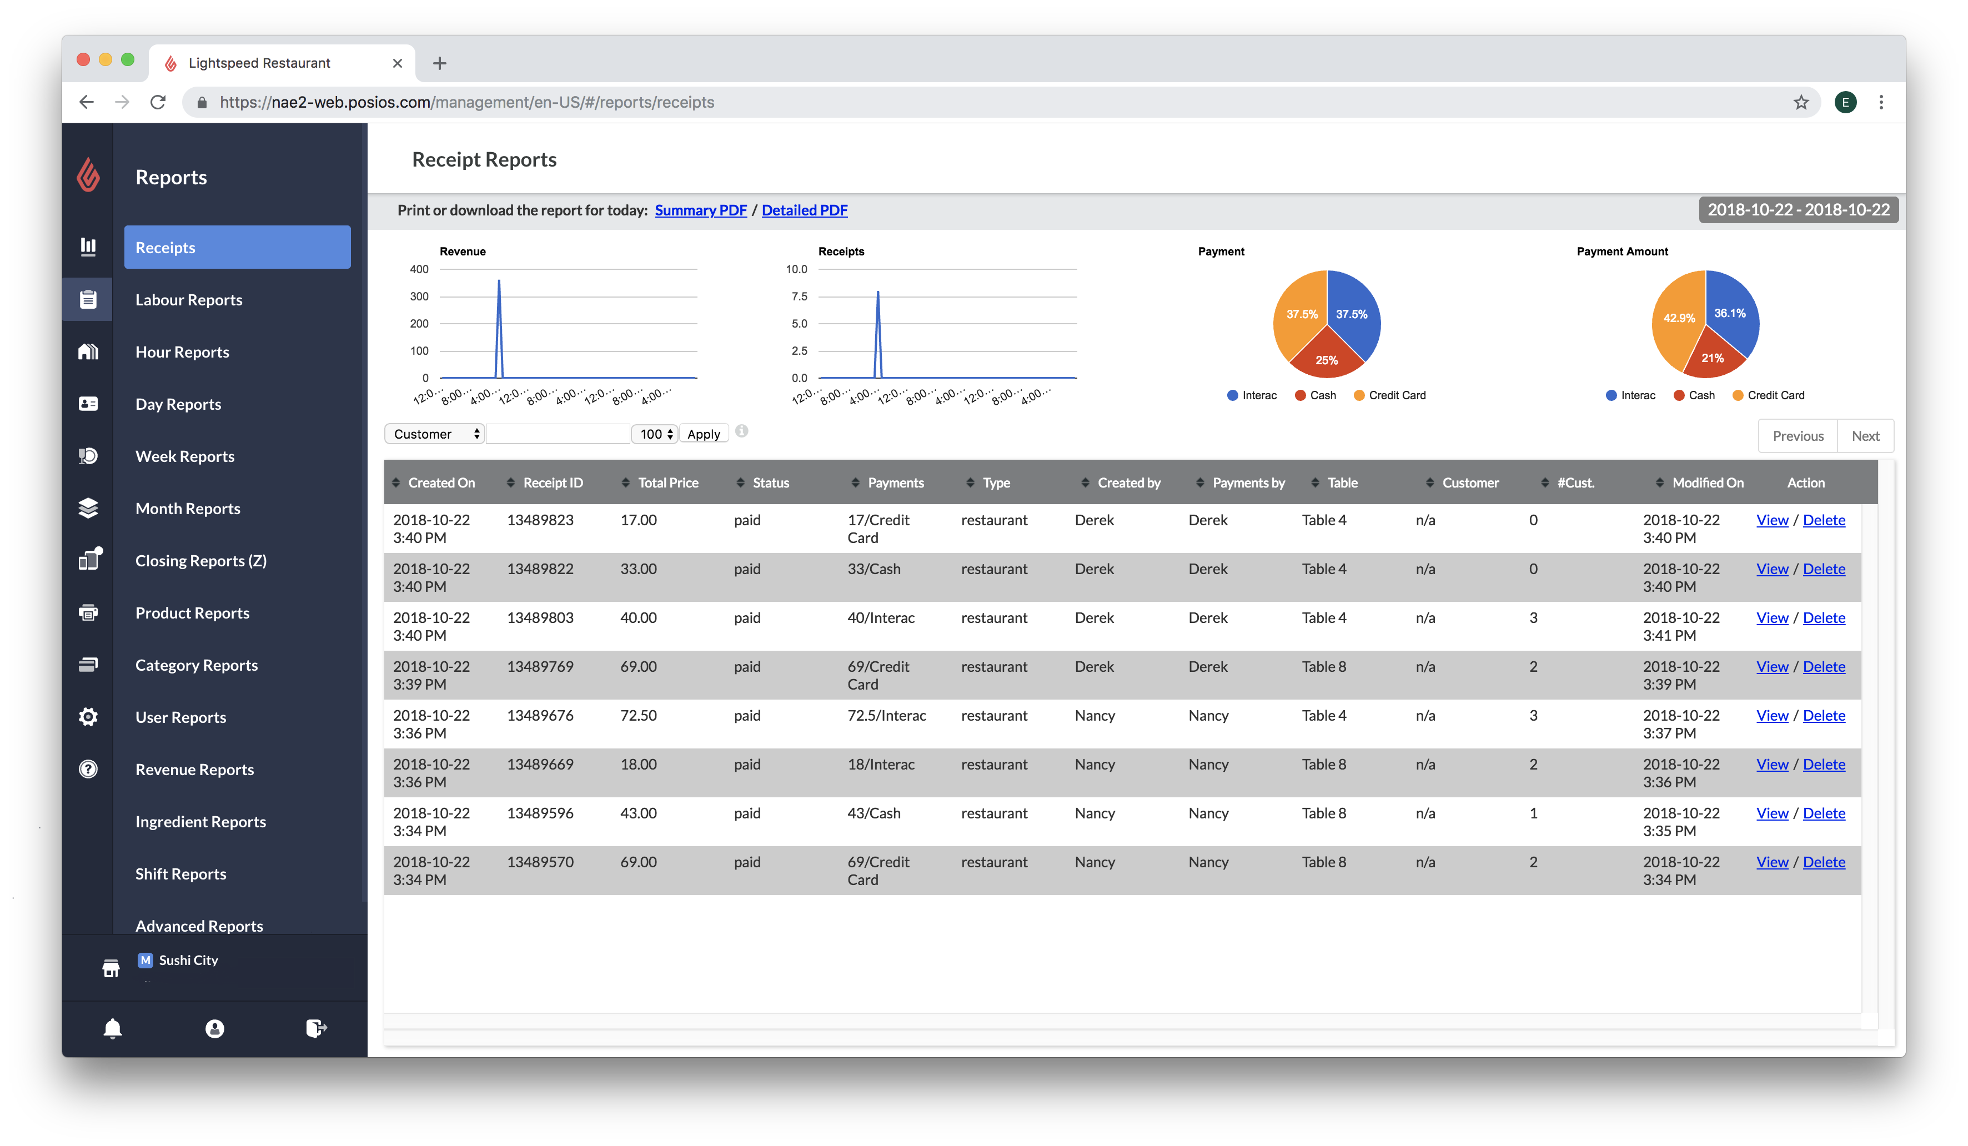Click the Summary PDF download link

pyautogui.click(x=700, y=209)
